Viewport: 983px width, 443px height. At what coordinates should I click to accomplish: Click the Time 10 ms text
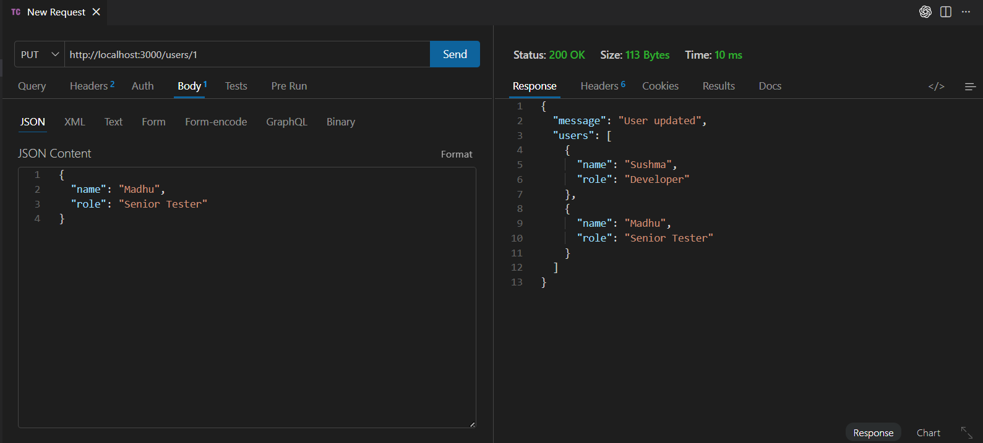713,55
